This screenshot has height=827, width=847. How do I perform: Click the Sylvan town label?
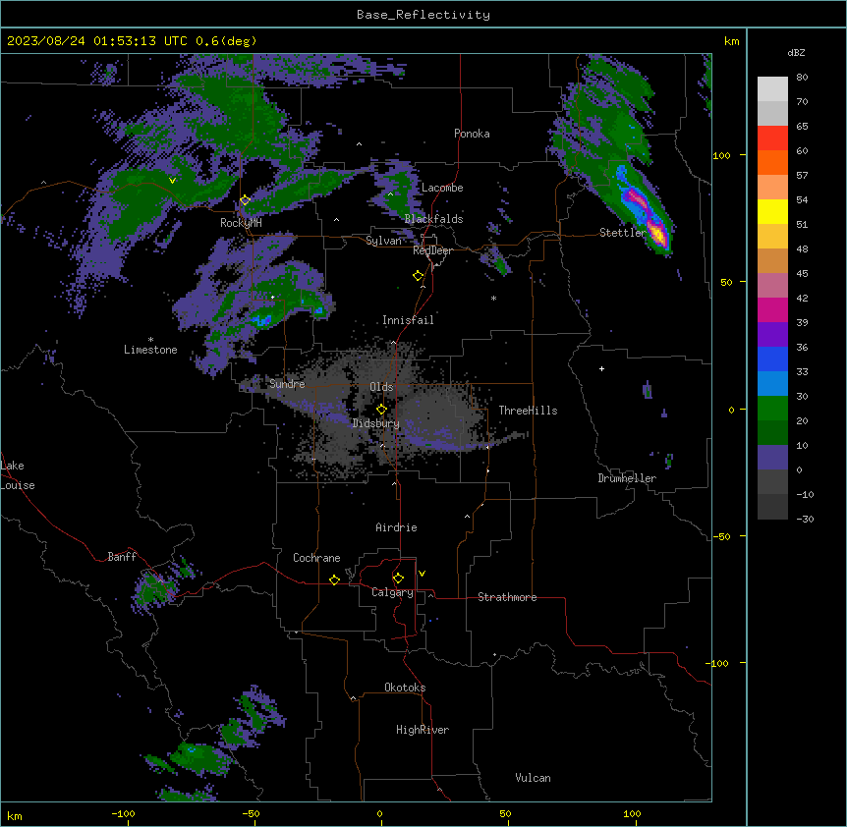[383, 241]
